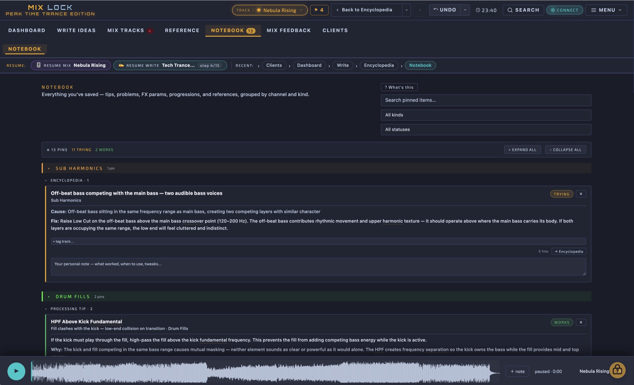Open the All statuses filter dropdown
Image resolution: width=634 pixels, height=385 pixels.
pos(486,130)
